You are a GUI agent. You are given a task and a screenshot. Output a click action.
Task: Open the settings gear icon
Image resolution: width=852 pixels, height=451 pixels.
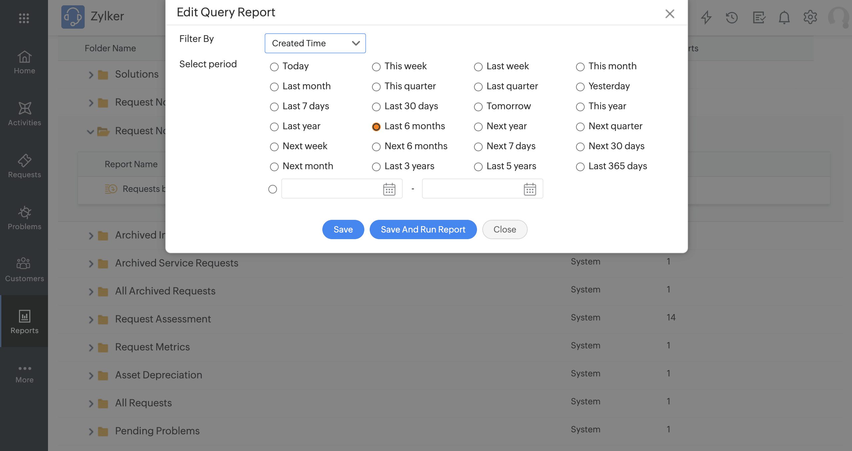(x=810, y=17)
